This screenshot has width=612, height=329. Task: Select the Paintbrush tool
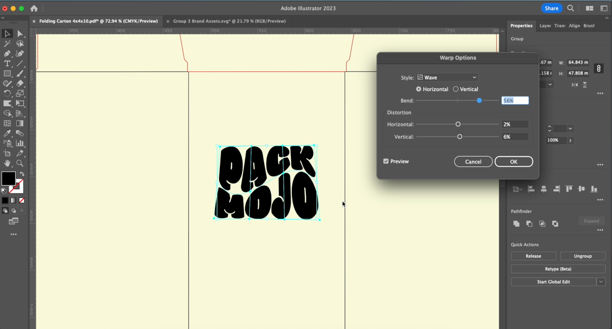point(20,74)
